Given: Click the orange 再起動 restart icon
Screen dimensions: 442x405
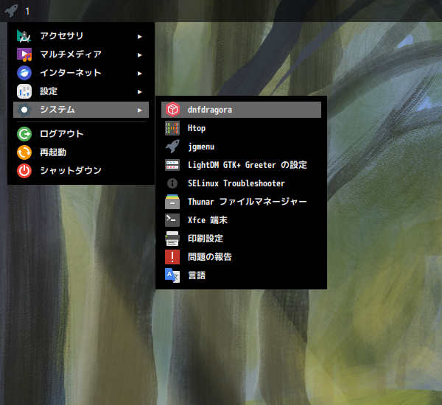Looking at the screenshot, I should [x=24, y=152].
